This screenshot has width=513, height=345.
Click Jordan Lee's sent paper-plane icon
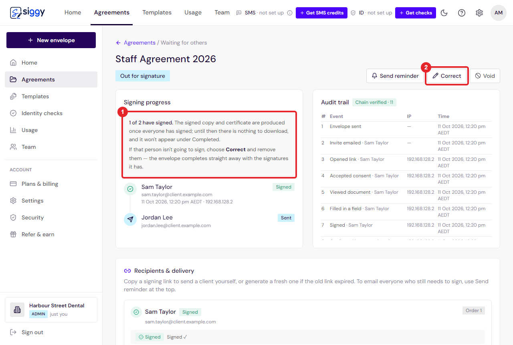coord(130,219)
